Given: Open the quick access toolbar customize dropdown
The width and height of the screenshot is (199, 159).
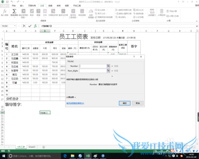Looking at the screenshot, I should point(23,2).
